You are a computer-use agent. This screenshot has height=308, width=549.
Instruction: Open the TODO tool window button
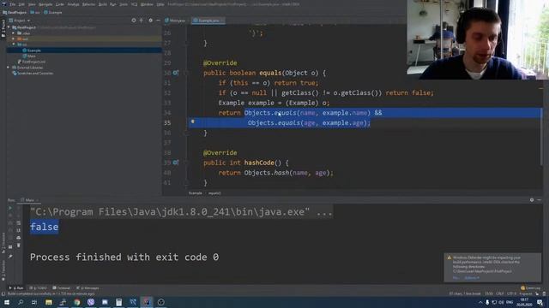coord(38,288)
